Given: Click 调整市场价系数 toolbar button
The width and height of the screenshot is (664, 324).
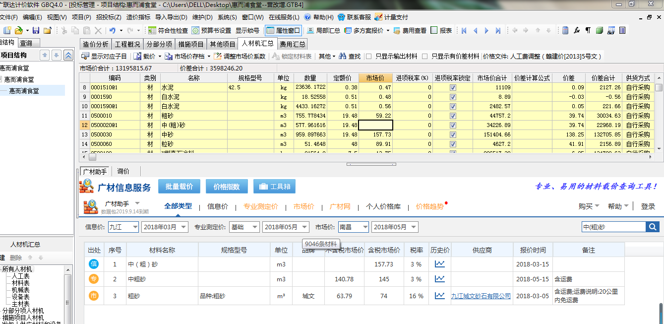Looking at the screenshot, I should [x=240, y=57].
